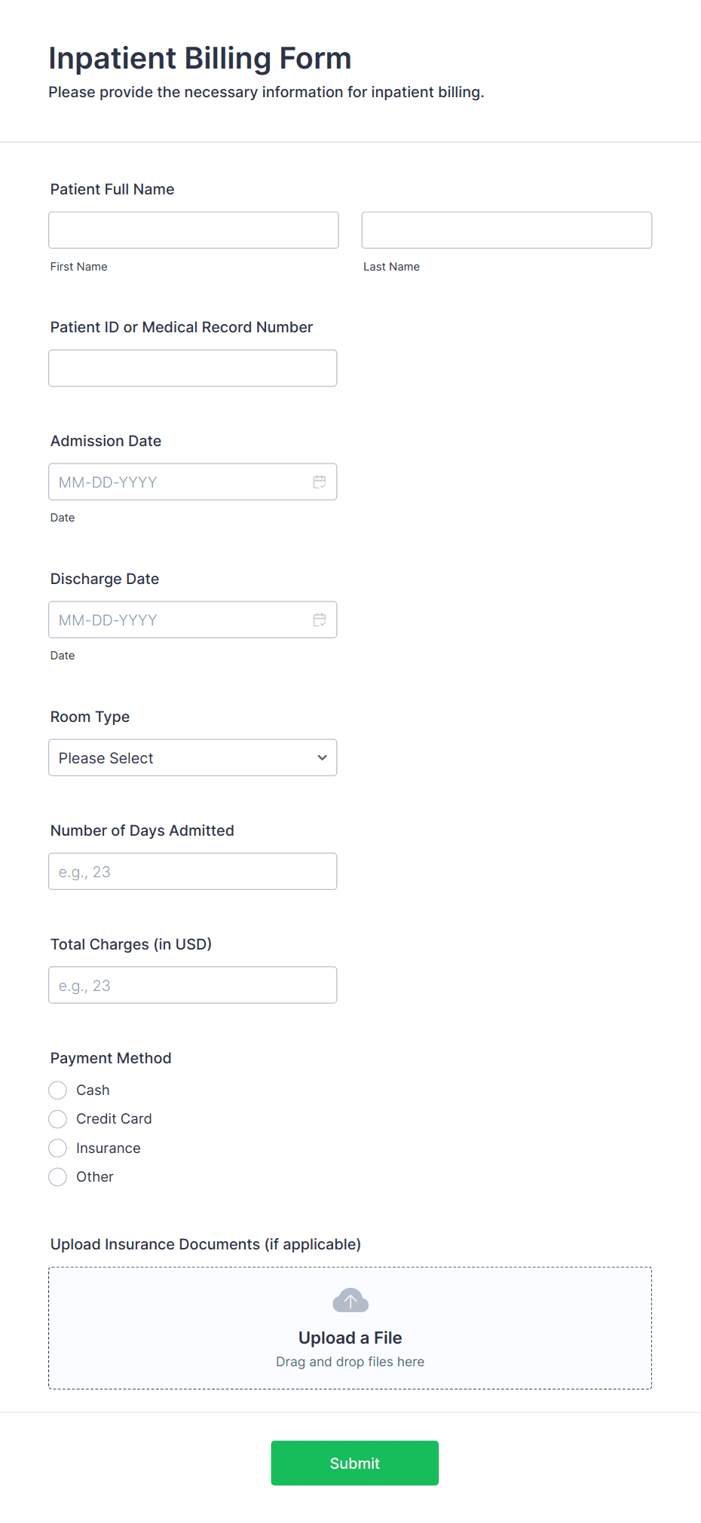Open the Room Type dropdown
This screenshot has width=701, height=1523.
pos(192,757)
